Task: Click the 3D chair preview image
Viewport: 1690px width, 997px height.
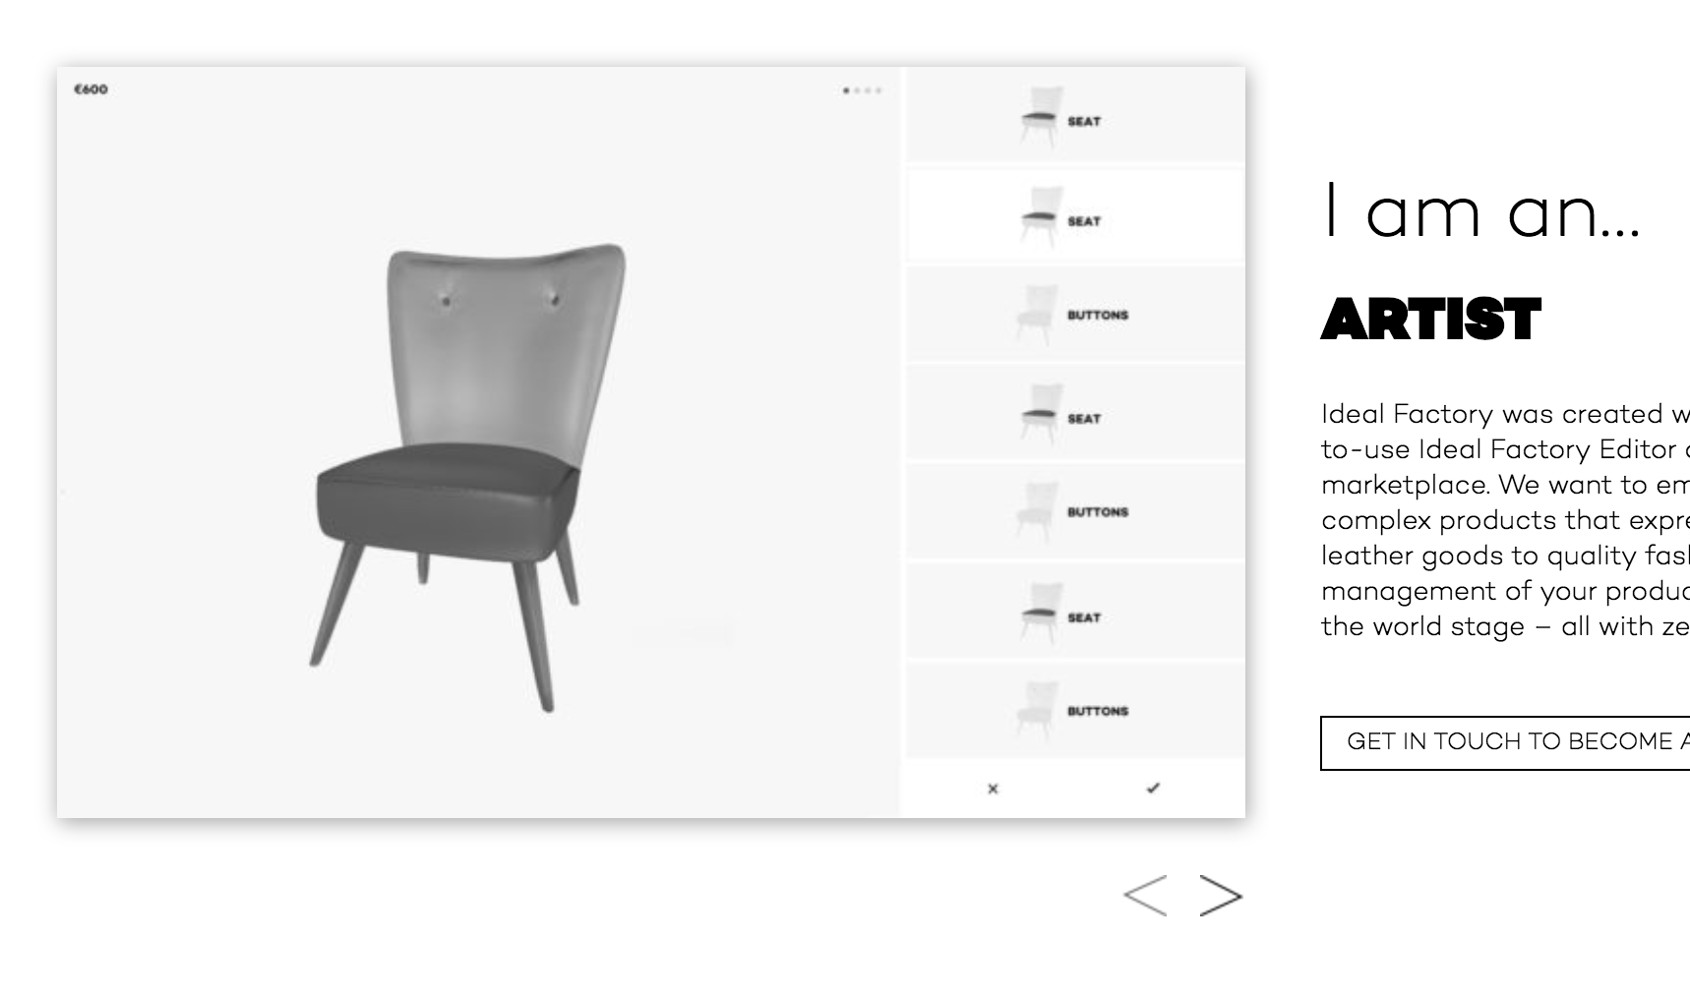Action: click(x=468, y=477)
